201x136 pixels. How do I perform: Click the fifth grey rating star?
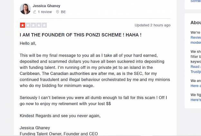(44, 25)
